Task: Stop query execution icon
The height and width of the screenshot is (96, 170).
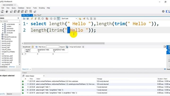Action: click(x=42, y=19)
